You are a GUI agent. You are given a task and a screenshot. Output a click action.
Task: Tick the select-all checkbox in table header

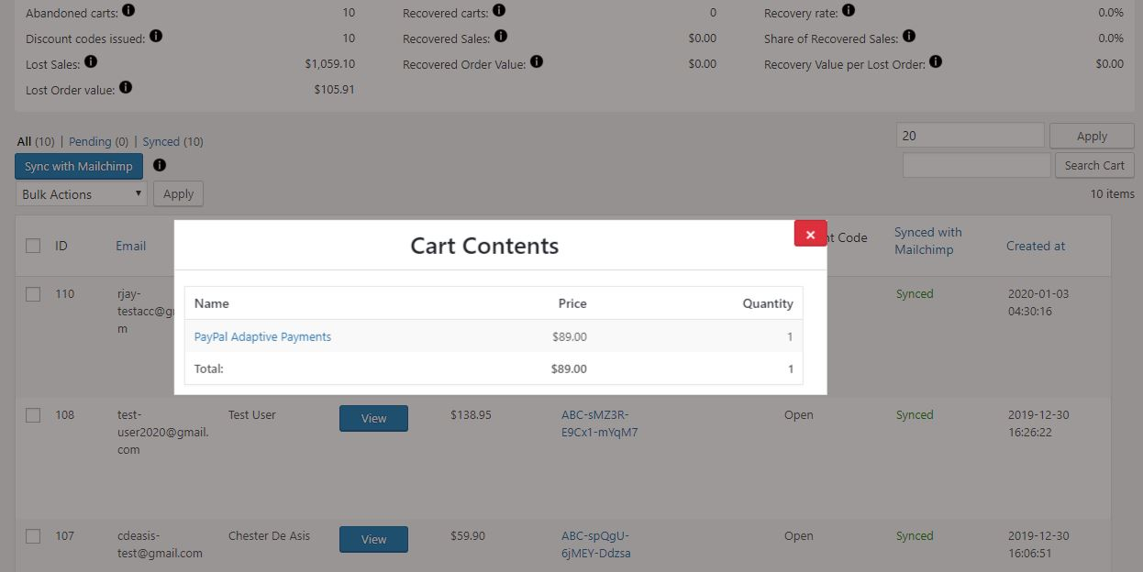click(33, 246)
